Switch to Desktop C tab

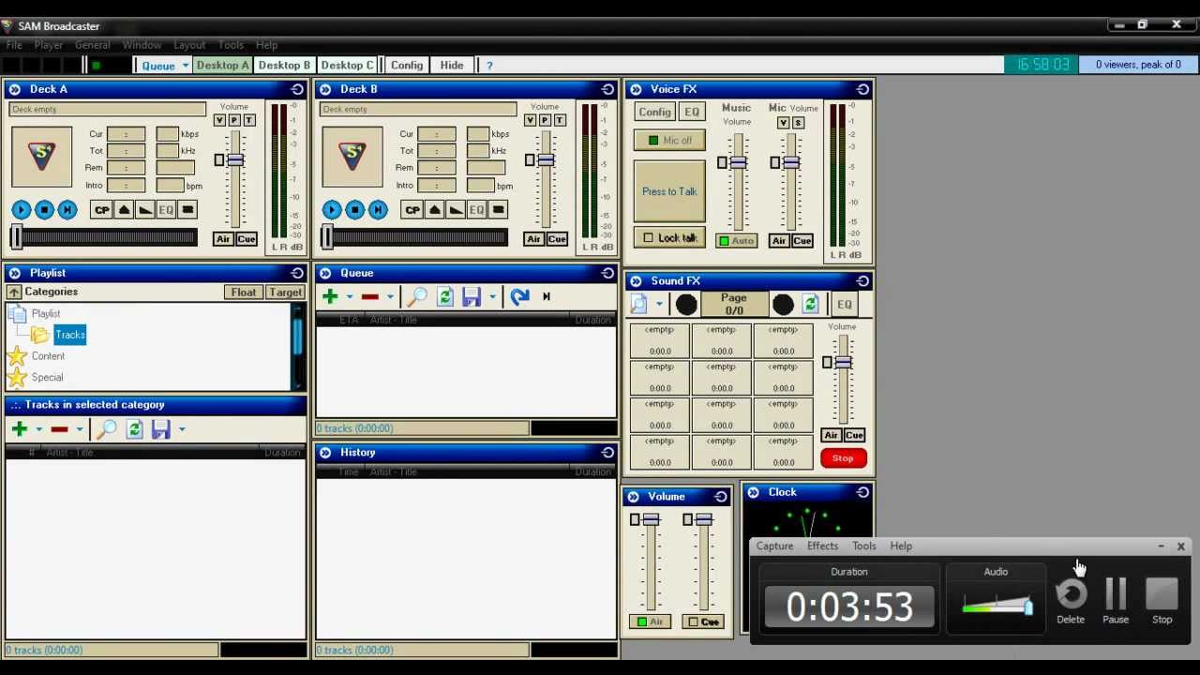[347, 66]
